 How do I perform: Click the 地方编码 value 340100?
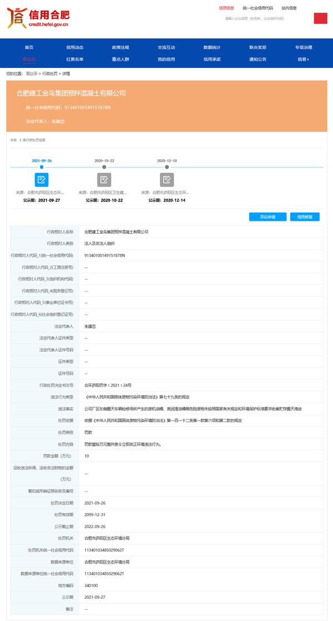pos(91,586)
